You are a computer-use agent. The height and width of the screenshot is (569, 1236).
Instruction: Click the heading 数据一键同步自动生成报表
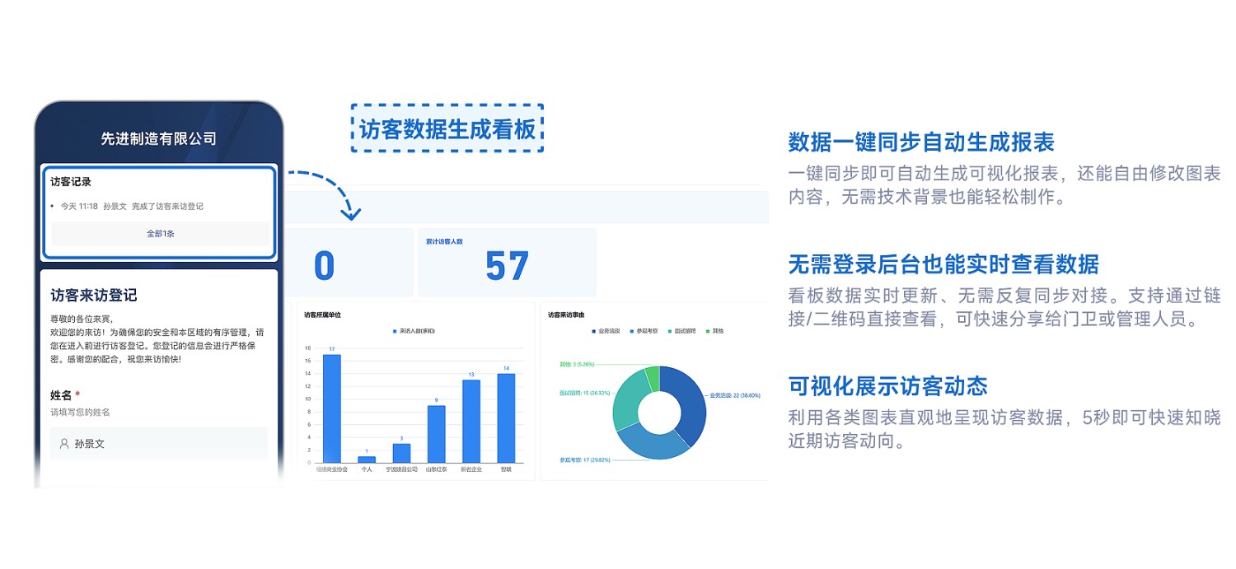click(921, 142)
